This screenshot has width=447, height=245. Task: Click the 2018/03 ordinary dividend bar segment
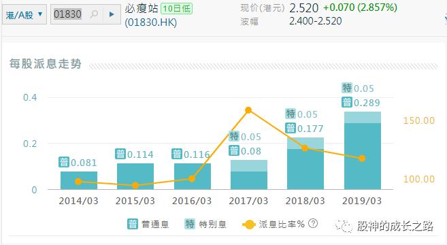point(305,169)
